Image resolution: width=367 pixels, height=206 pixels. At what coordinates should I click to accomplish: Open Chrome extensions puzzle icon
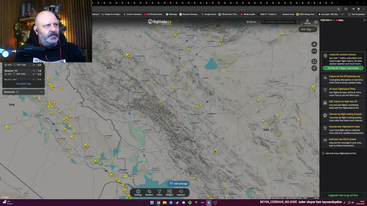pos(346,9)
